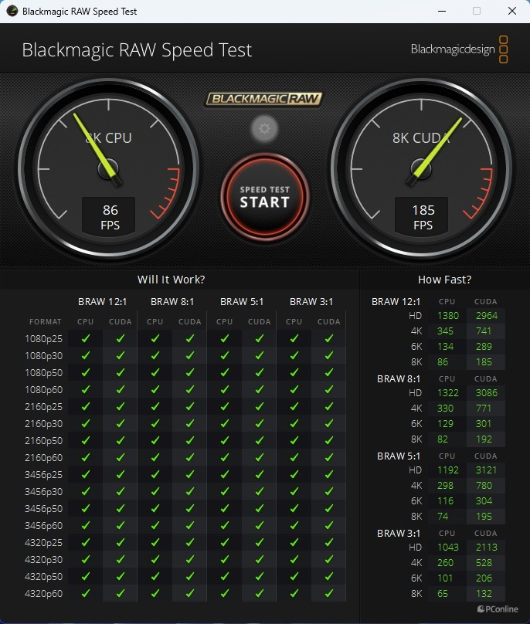
Task: Select the 3456p50 format row label
Action: pos(44,509)
